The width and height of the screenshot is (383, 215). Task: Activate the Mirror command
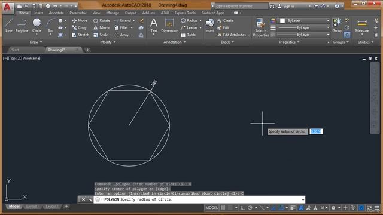102,28
